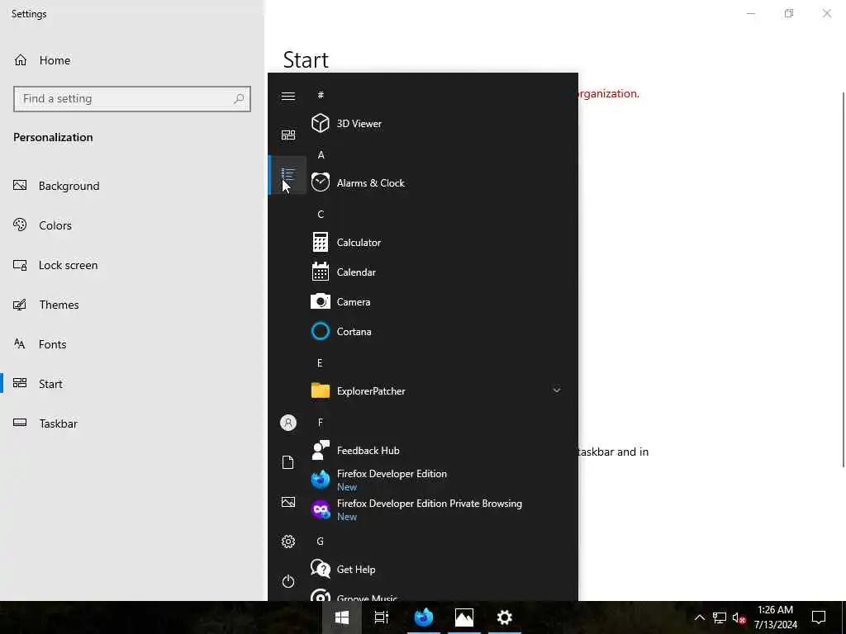Click the search magnifier in Find a setting
The image size is (846, 634).
tap(239, 99)
